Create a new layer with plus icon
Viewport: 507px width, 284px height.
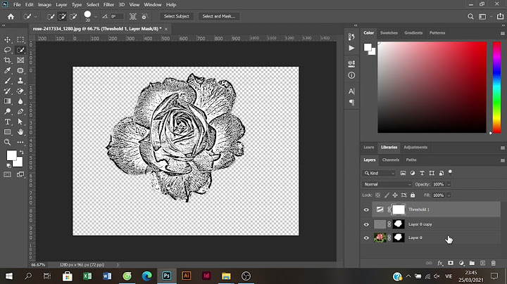tap(483, 263)
